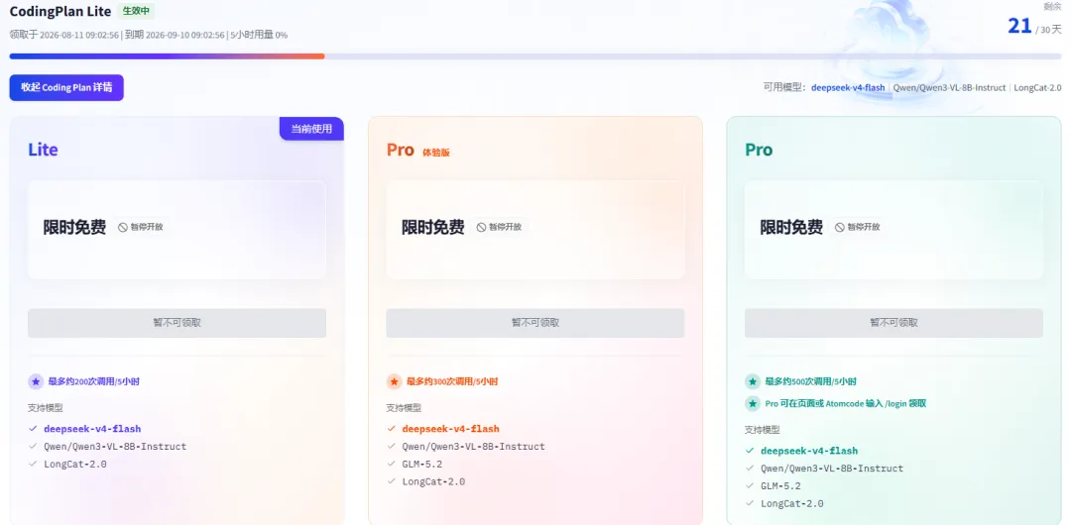Click Pro 可在页面或 Atomcode 输入 /login 领取 text

846,403
